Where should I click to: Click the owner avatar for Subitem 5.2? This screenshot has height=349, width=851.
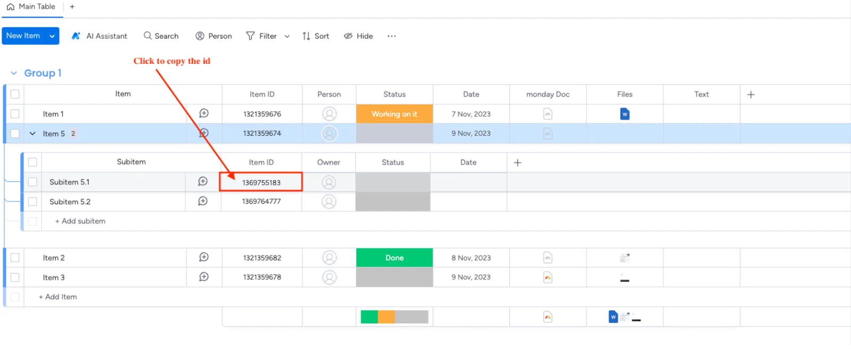(x=329, y=202)
